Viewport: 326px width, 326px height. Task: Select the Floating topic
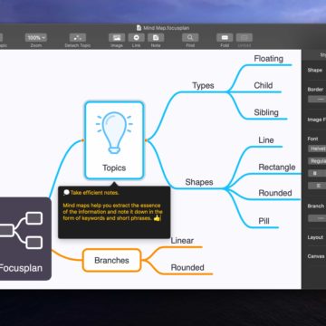click(x=269, y=59)
